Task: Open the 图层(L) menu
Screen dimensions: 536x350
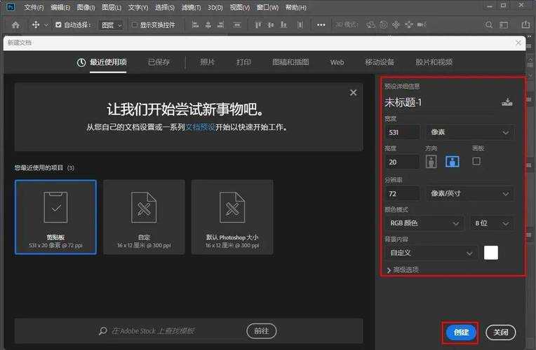Action: click(112, 7)
